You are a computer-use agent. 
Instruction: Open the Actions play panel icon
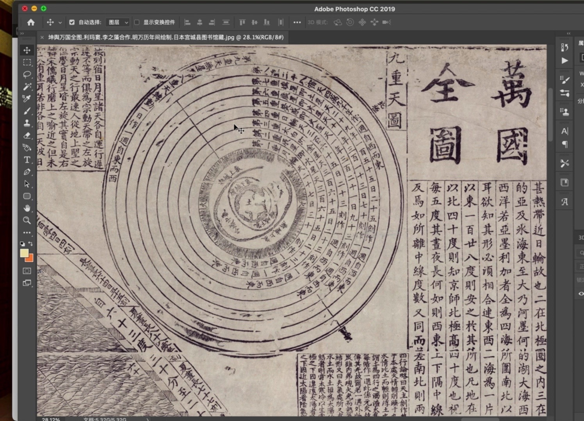(564, 60)
